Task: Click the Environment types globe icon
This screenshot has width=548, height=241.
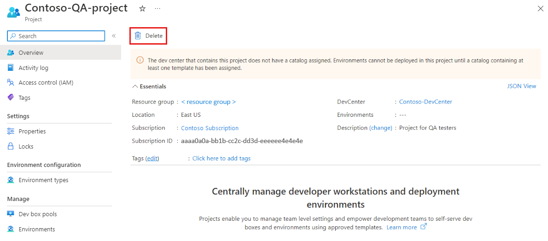Action: pos(11,180)
